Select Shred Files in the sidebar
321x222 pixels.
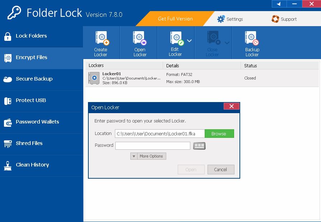(x=29, y=143)
